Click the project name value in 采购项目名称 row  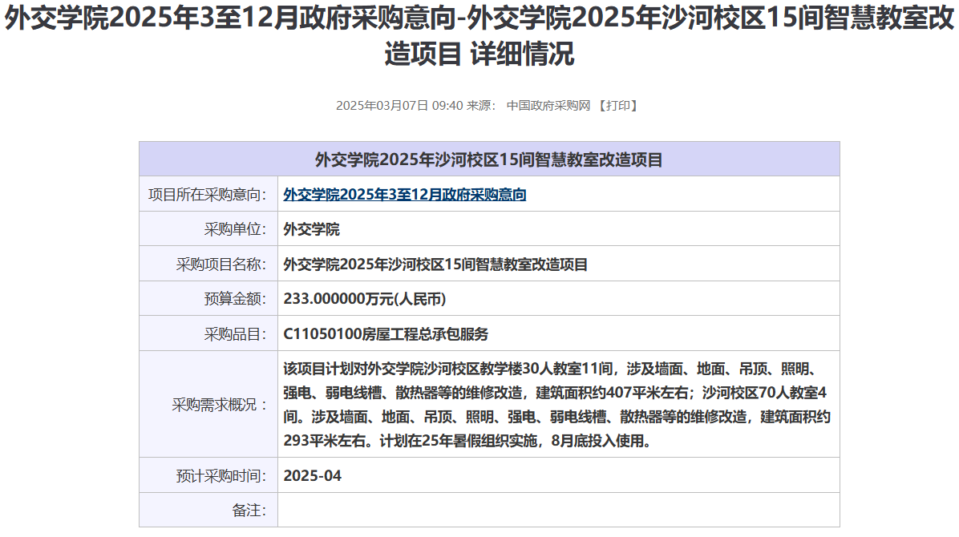435,264
